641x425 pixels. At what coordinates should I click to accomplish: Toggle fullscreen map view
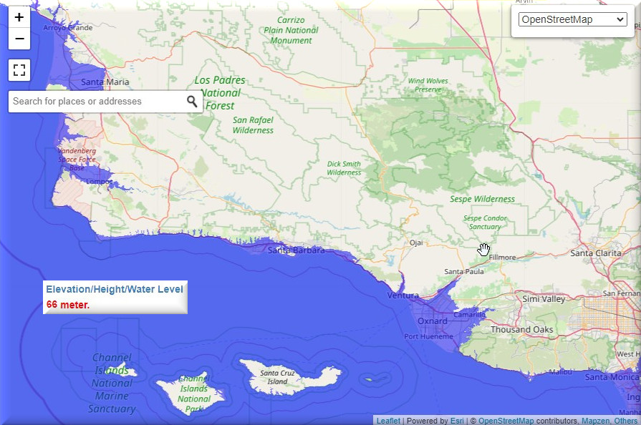(x=19, y=70)
